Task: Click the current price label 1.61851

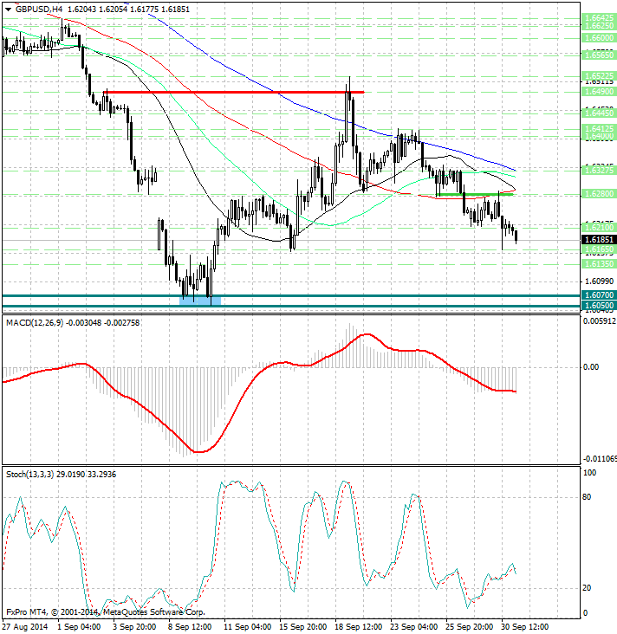Action: [x=599, y=239]
